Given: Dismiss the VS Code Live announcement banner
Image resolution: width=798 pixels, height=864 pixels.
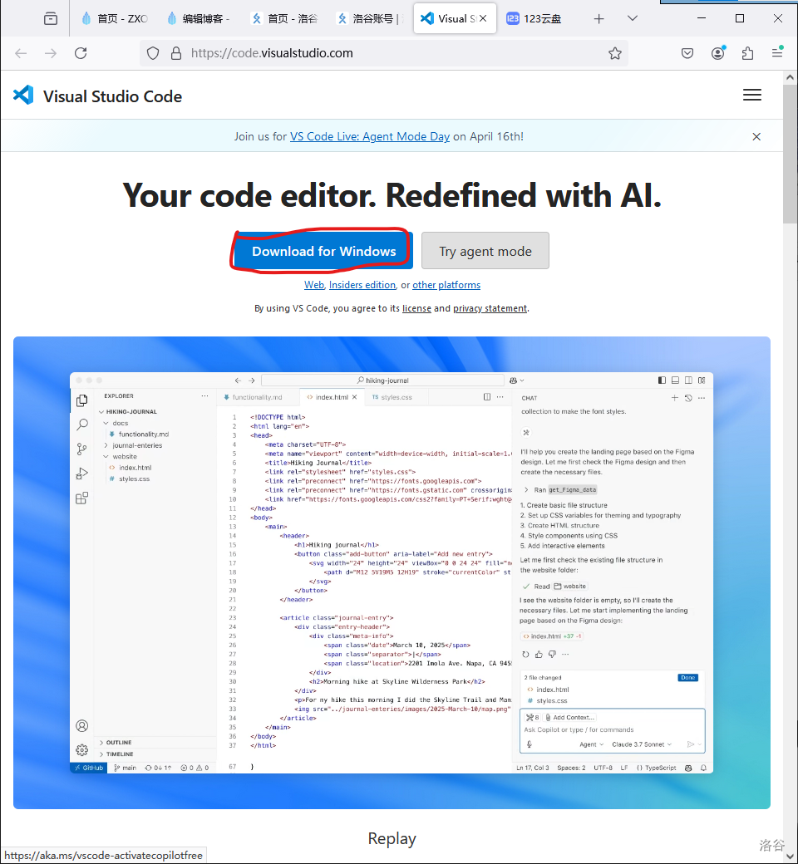Looking at the screenshot, I should 756,137.
